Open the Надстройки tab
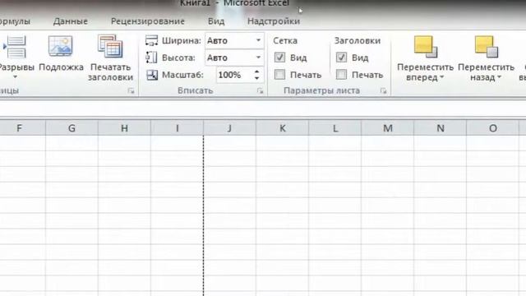Screen dimensions: 526x296 coord(274,21)
